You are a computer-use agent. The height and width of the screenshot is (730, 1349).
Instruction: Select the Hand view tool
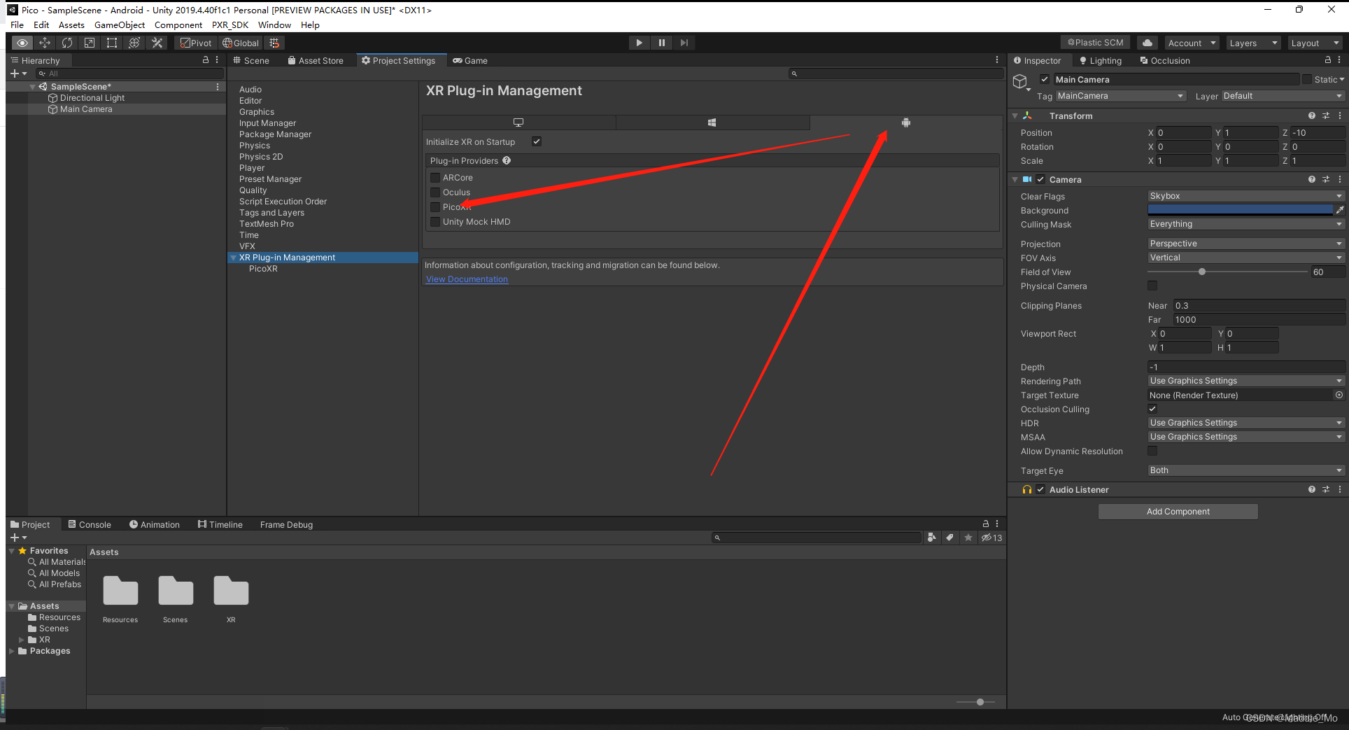pyautogui.click(x=22, y=43)
